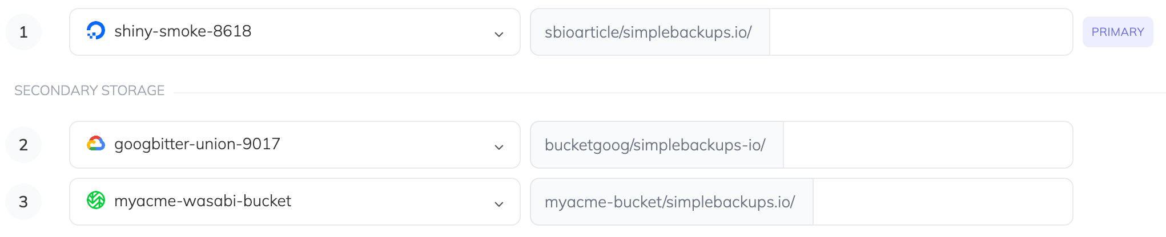Click the DigitalOcean logo icon

click(95, 31)
